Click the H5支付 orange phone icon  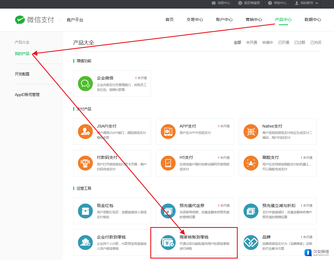(168, 163)
